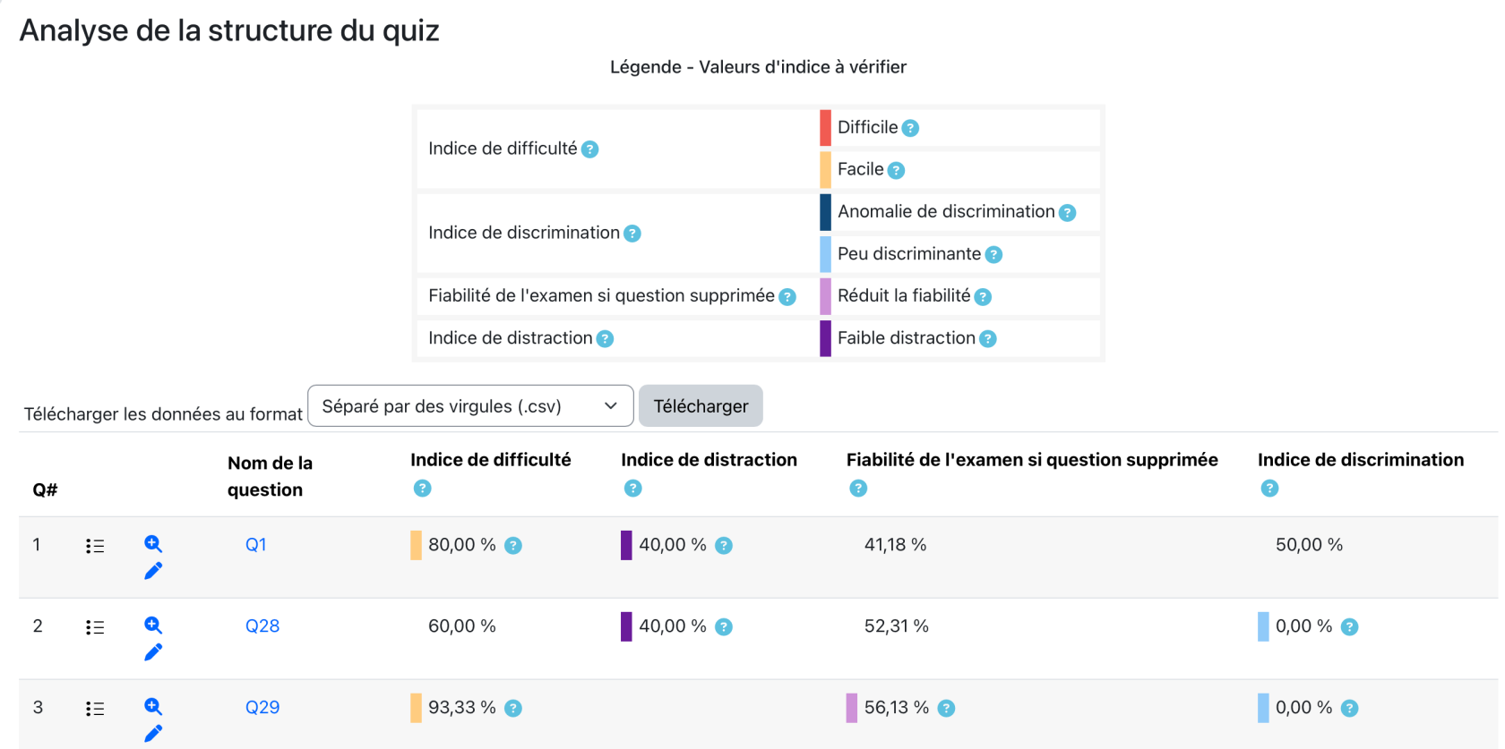1505x749 pixels.
Task: Click help icon next to 'Réduit la fiabilité'
Action: pyautogui.click(x=983, y=297)
